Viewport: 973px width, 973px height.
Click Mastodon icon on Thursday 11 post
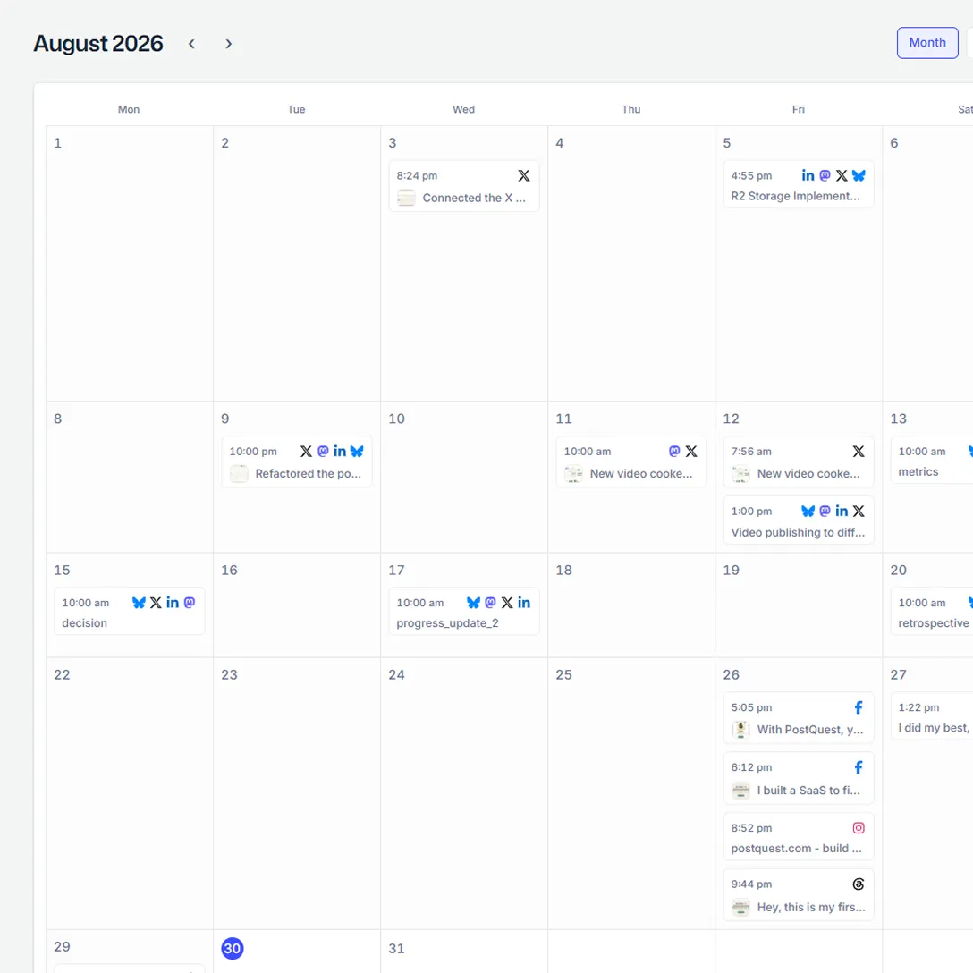[x=674, y=451]
